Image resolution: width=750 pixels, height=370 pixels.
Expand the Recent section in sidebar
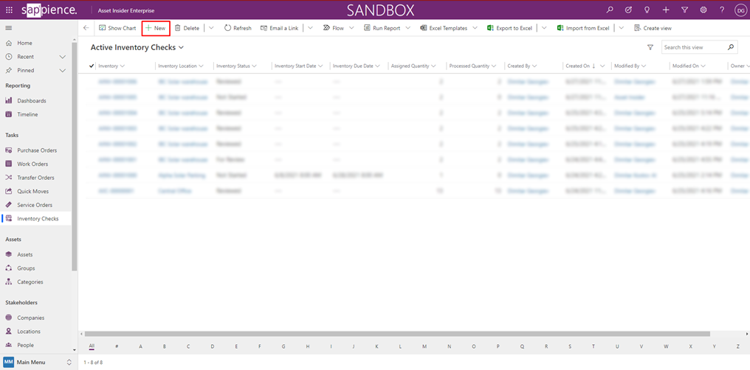[63, 57]
